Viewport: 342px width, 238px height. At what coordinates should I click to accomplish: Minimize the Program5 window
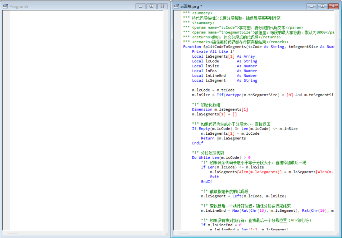141,6
